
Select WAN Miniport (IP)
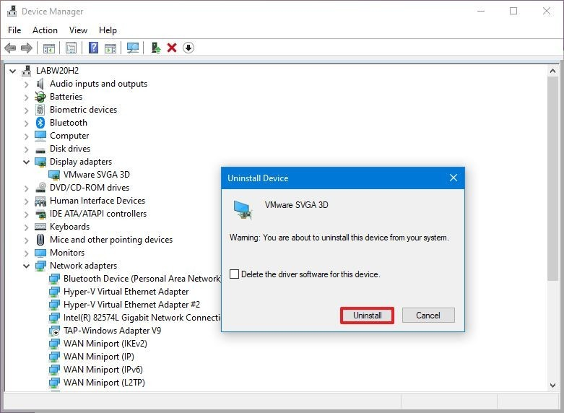[99, 357]
